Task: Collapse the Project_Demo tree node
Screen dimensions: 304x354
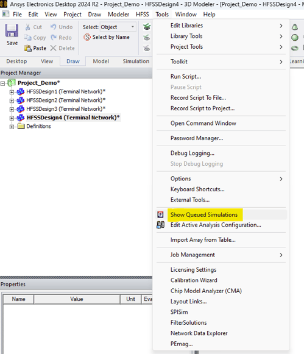Action: pyautogui.click(x=2, y=83)
